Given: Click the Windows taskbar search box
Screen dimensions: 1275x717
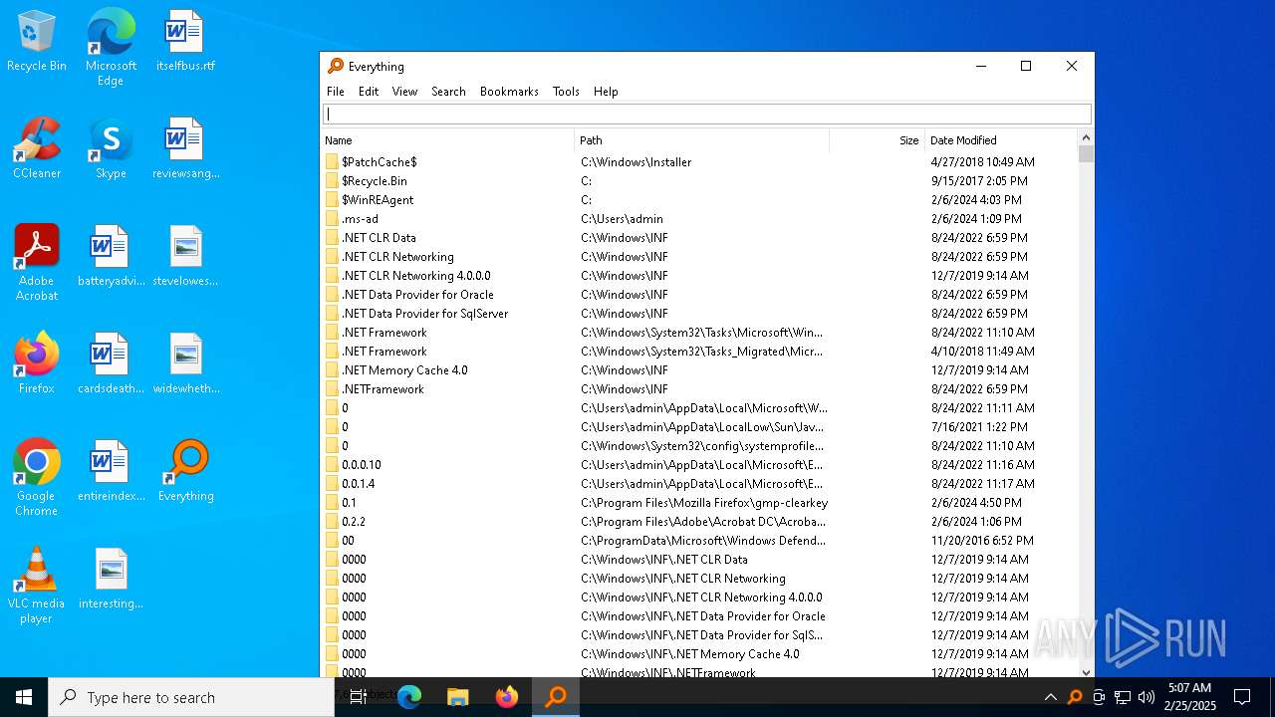Looking at the screenshot, I should (x=191, y=697).
